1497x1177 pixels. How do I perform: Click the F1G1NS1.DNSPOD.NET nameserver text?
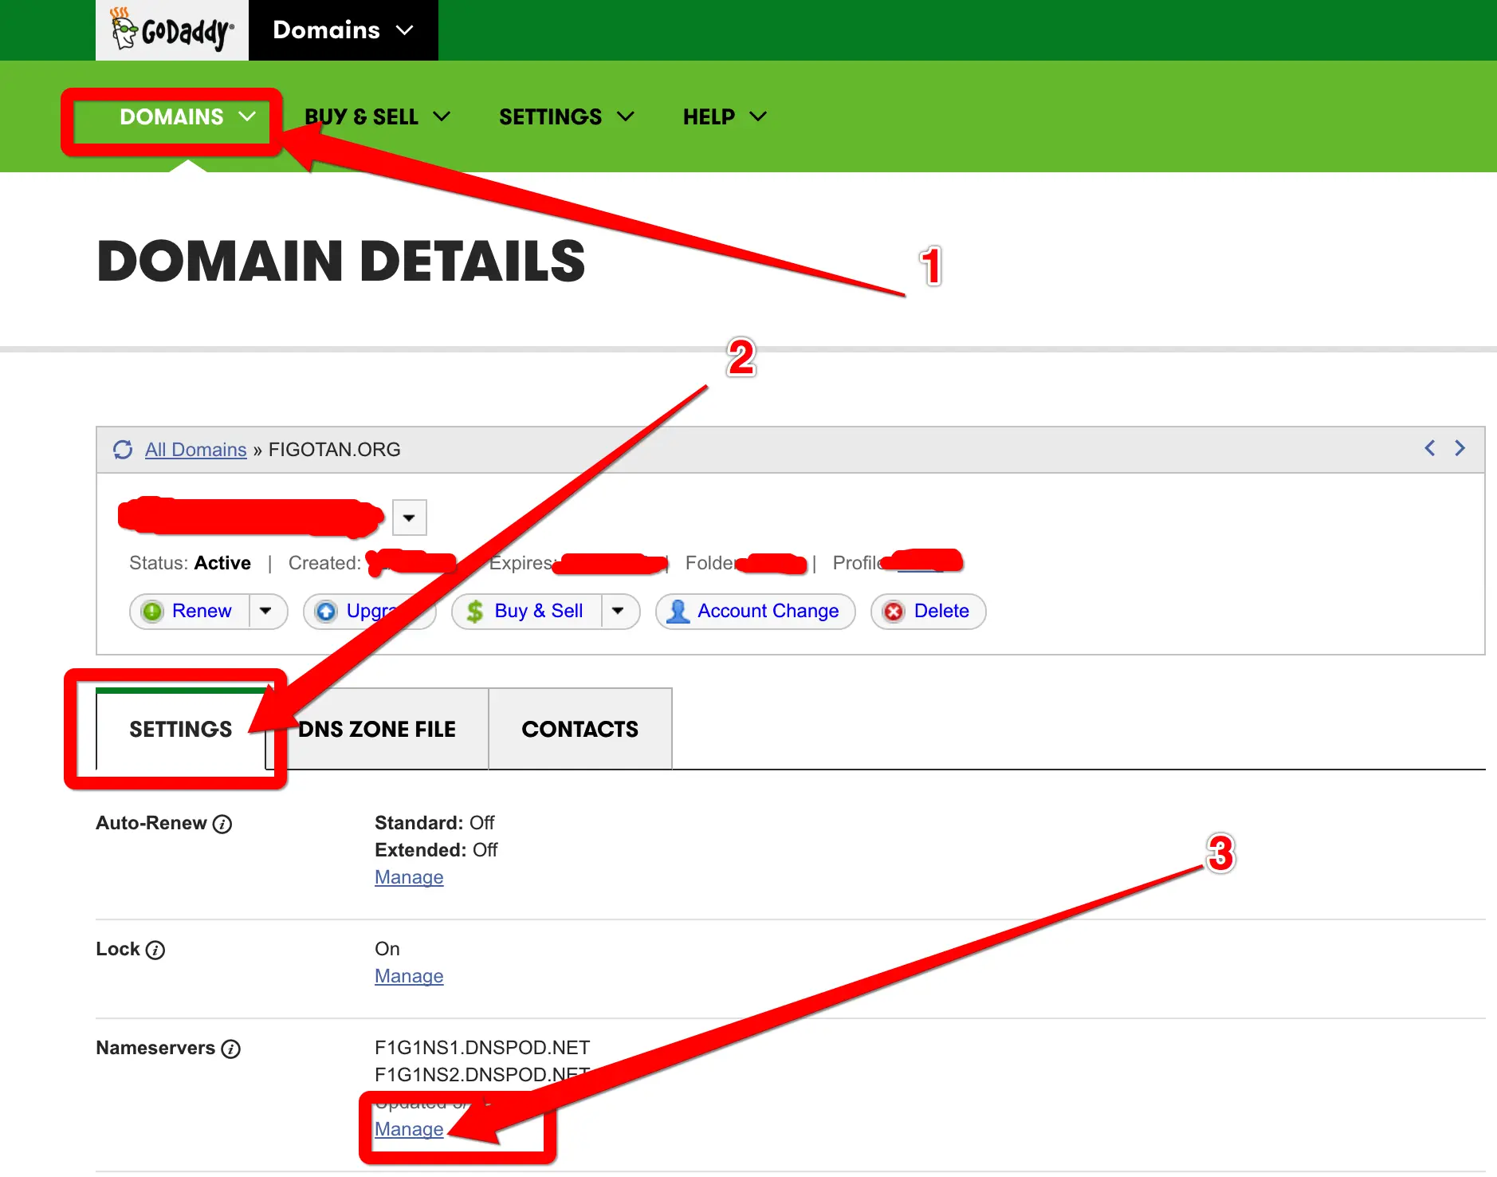482,1048
